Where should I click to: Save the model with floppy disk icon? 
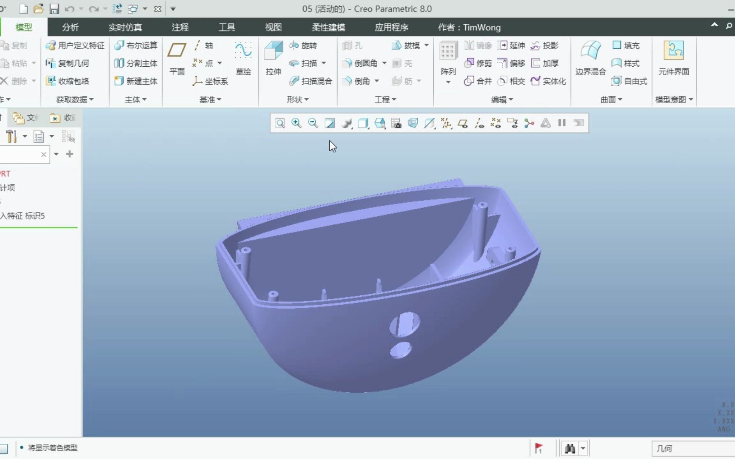(x=54, y=9)
